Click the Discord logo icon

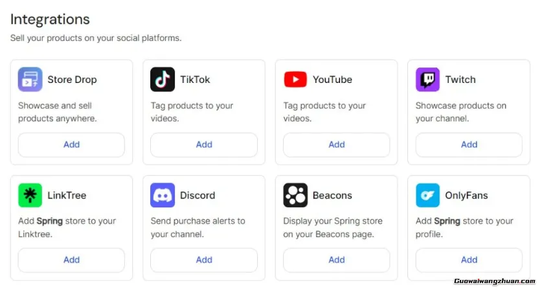coord(163,195)
